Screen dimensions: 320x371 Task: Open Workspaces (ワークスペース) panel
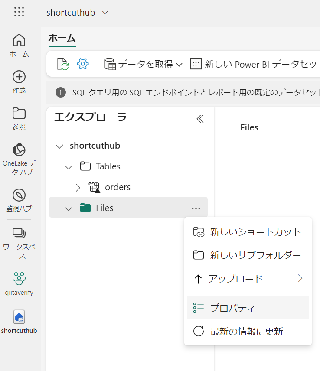pos(19,244)
